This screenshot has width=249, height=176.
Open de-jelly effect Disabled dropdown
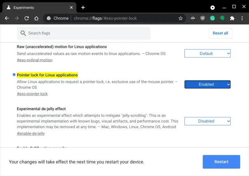(207, 121)
